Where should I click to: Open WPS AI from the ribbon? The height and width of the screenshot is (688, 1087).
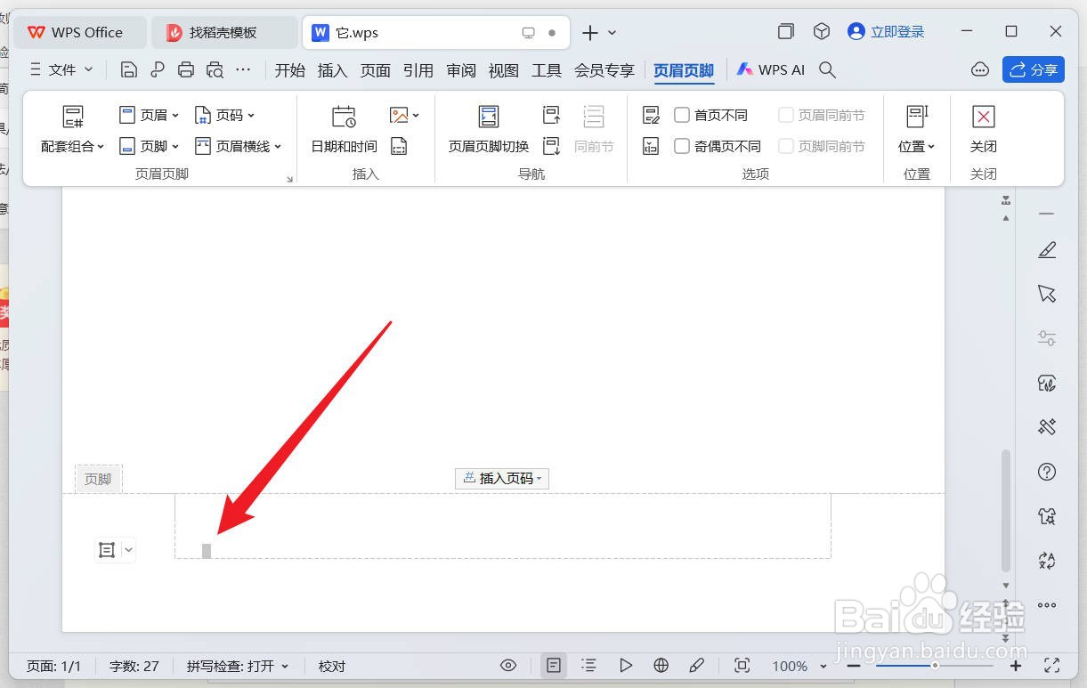(x=770, y=69)
